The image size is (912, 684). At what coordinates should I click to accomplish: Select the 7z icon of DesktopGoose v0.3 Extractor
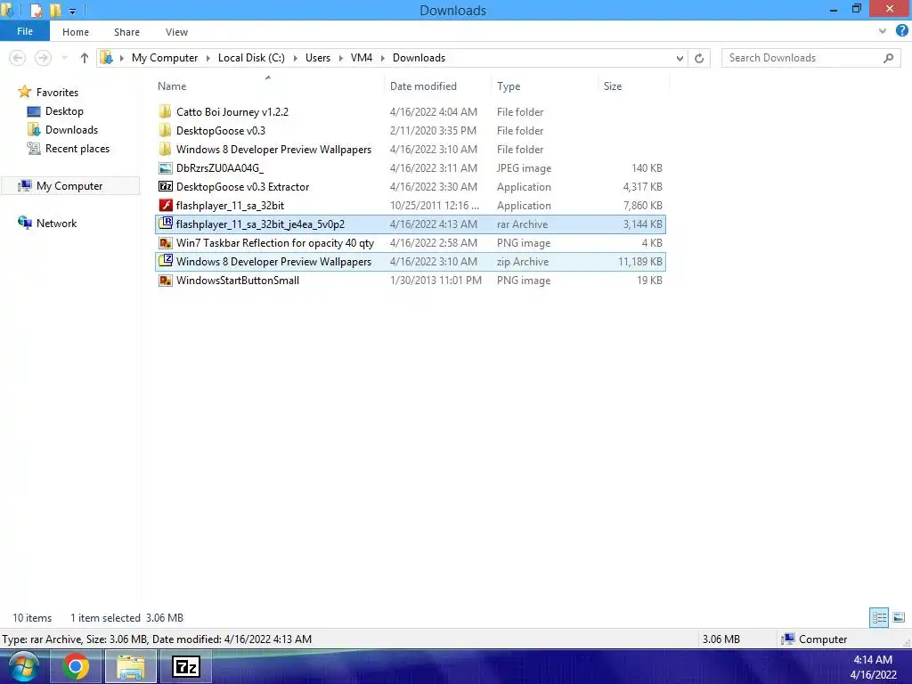click(165, 187)
